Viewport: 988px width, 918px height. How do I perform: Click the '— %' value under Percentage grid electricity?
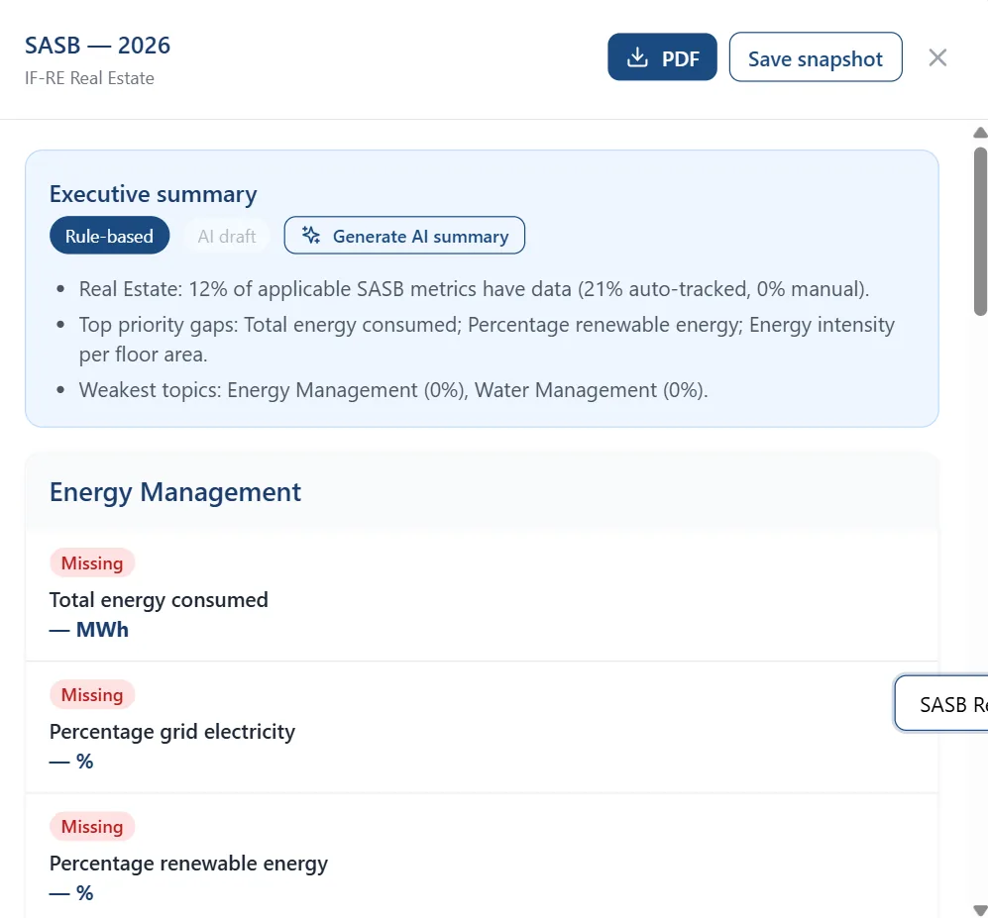[71, 762]
